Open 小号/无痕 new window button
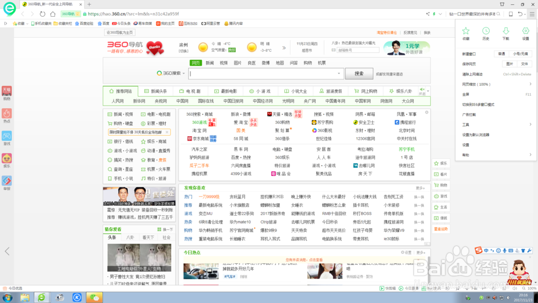Screen dimensions: 538x303 point(520,54)
